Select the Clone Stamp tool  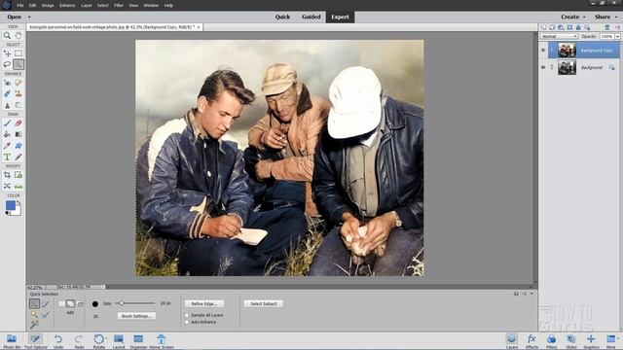coord(18,93)
